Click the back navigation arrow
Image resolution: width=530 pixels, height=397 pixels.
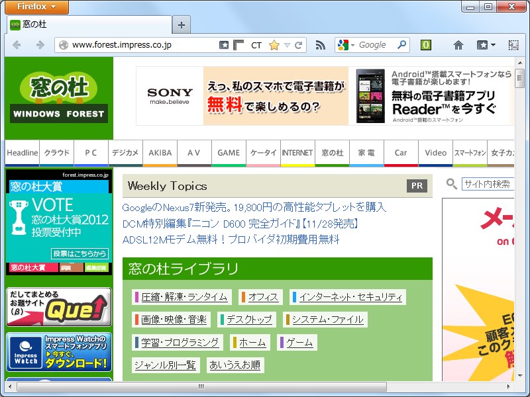pyautogui.click(x=18, y=45)
